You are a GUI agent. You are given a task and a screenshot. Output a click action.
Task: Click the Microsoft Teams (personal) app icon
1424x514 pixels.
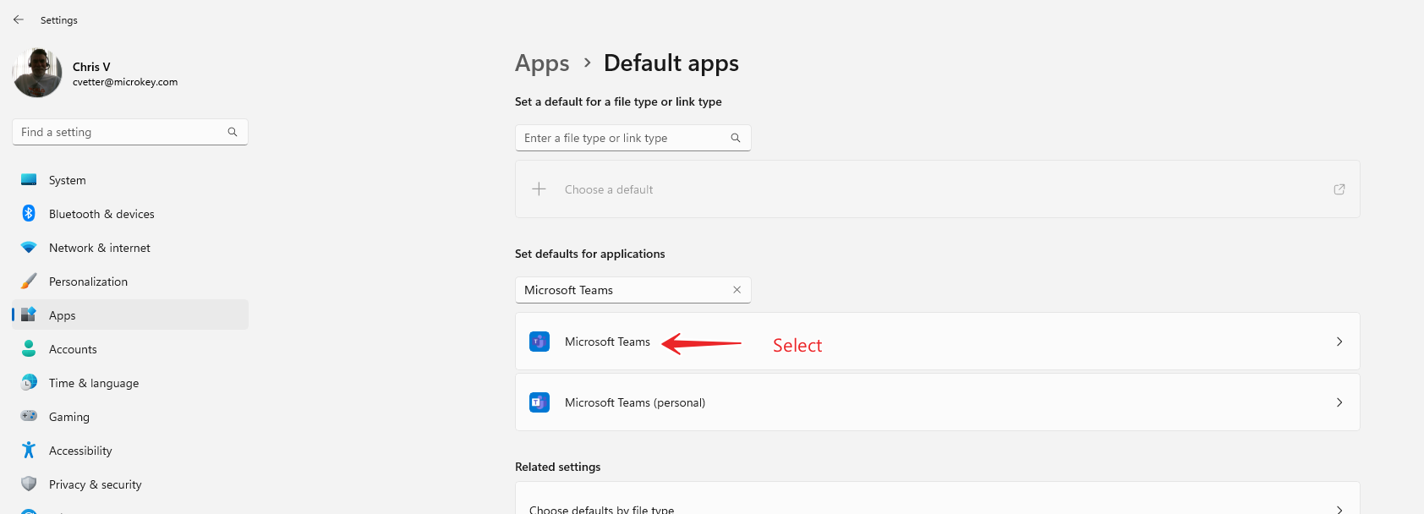tap(539, 402)
